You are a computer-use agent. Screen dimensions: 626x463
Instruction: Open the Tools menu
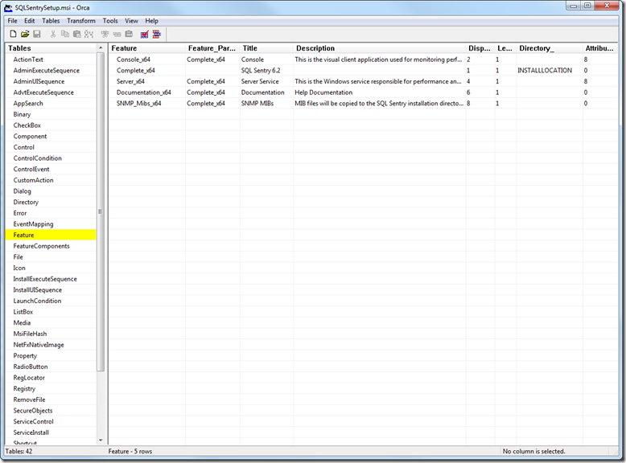(110, 21)
